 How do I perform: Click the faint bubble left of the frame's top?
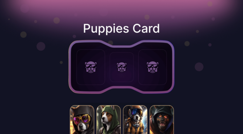point(41,46)
